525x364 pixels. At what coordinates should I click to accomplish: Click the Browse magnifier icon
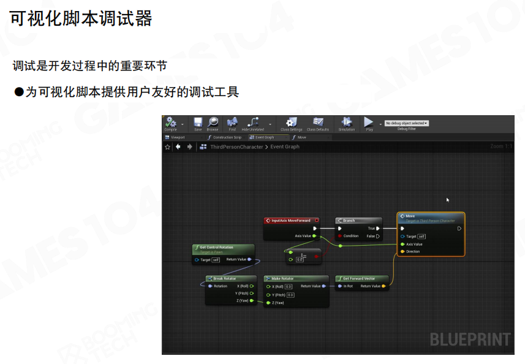(x=213, y=123)
